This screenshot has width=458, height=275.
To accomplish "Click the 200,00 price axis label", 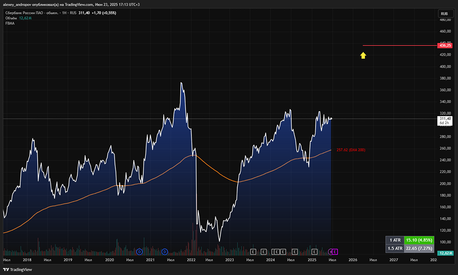I will click(445, 184).
